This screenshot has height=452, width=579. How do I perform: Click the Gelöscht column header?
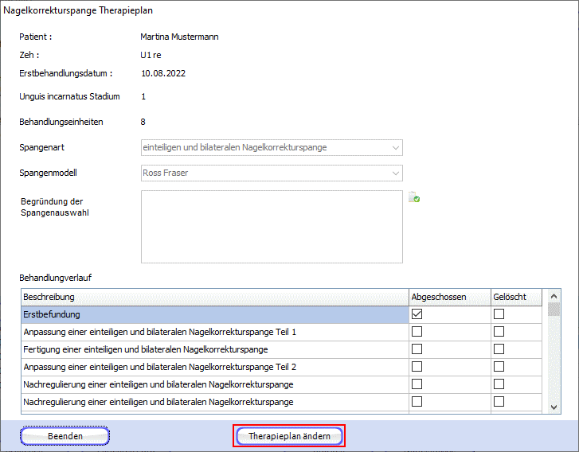(x=514, y=297)
